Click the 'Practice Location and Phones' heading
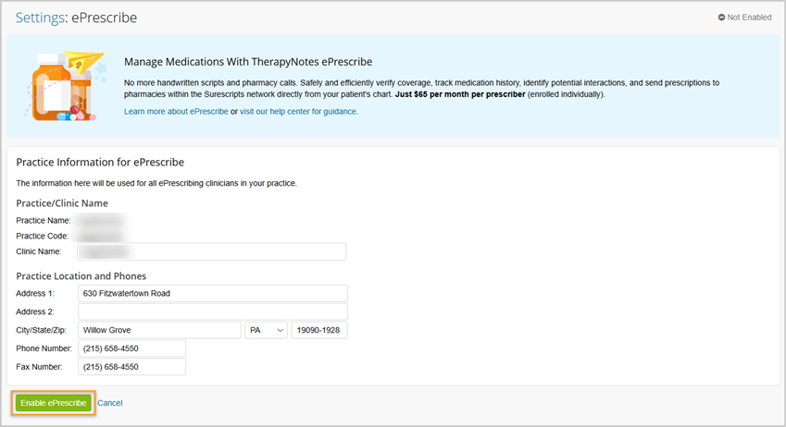This screenshot has width=786, height=427. click(81, 276)
